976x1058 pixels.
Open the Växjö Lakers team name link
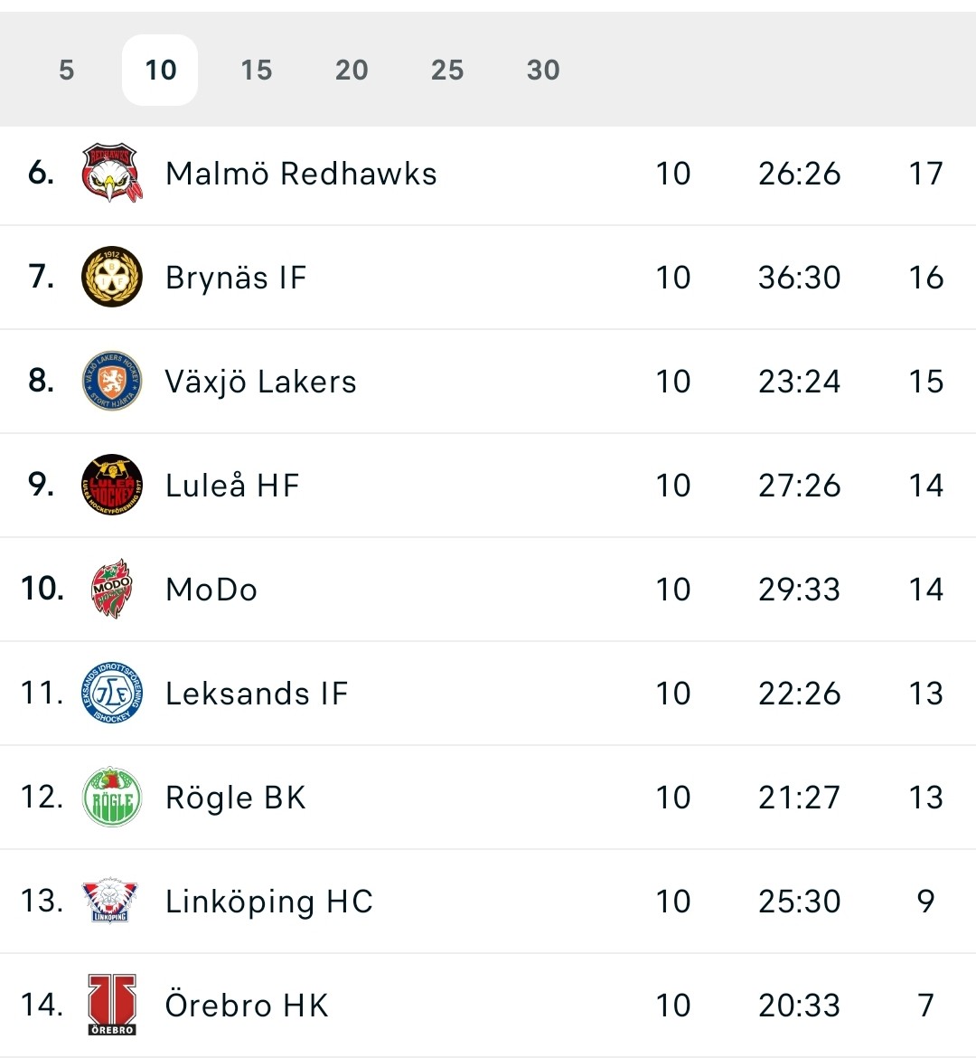pyautogui.click(x=260, y=382)
